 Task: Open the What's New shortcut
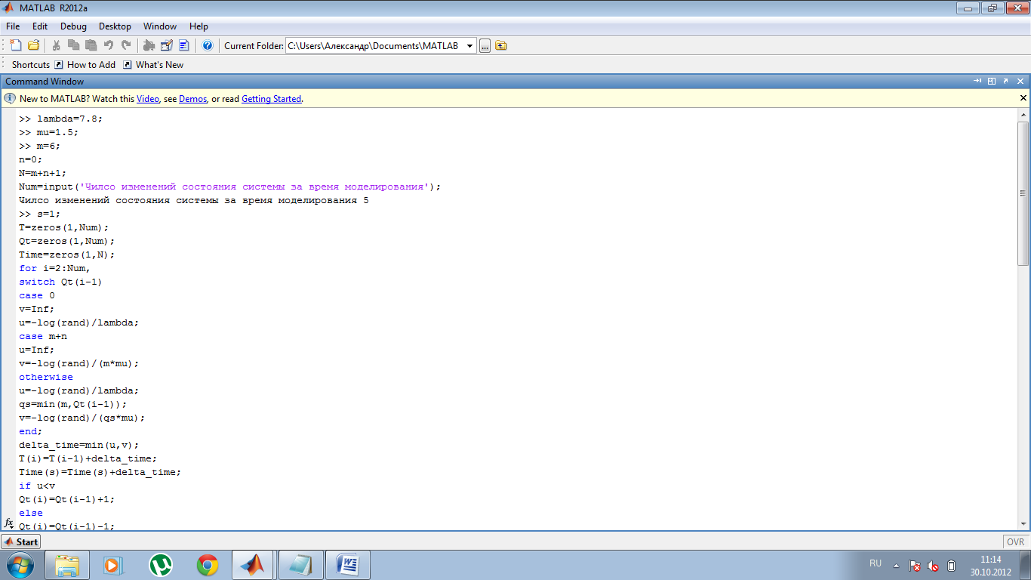[x=153, y=65]
